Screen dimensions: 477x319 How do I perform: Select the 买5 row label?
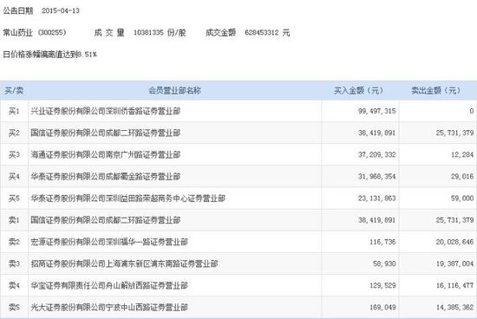click(14, 199)
